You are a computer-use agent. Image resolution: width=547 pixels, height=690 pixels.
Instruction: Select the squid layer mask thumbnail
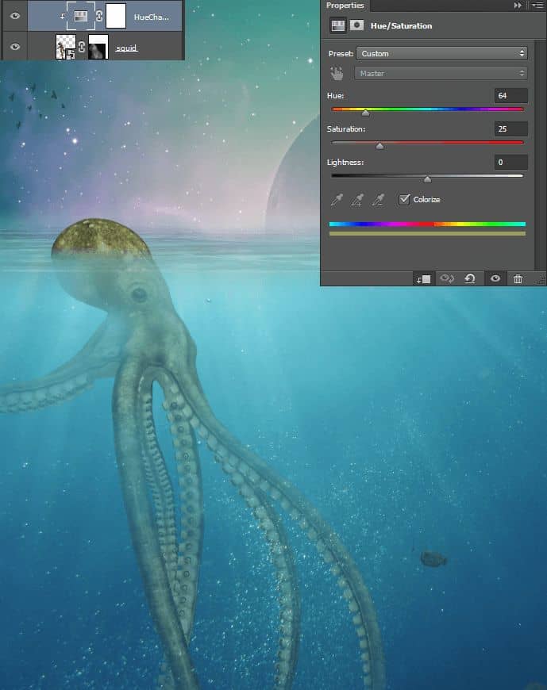tap(98, 47)
